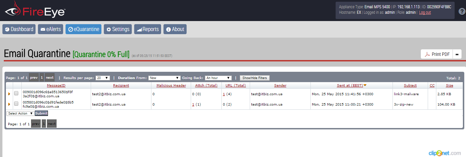This screenshot has width=466, height=157.
Task: Click MessageID 009001d096c6$a8513650$f8f3a2f0$
Action: 48,94
